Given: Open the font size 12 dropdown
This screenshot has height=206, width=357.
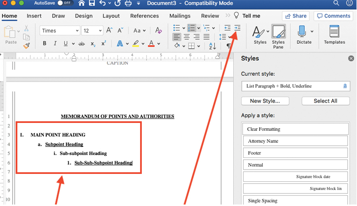Looking at the screenshot, I should (93, 31).
